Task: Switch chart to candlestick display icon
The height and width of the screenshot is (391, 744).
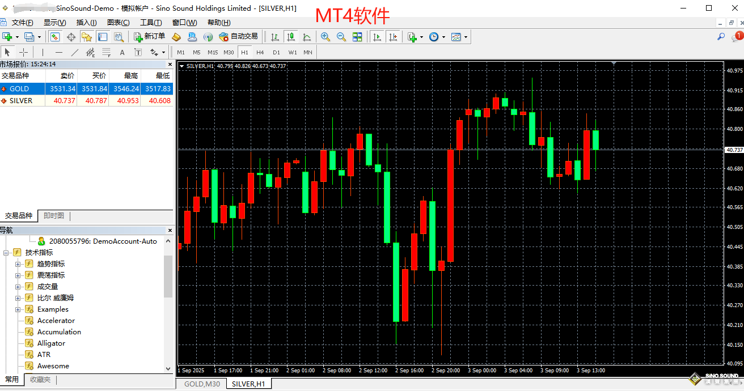Action: click(x=291, y=37)
